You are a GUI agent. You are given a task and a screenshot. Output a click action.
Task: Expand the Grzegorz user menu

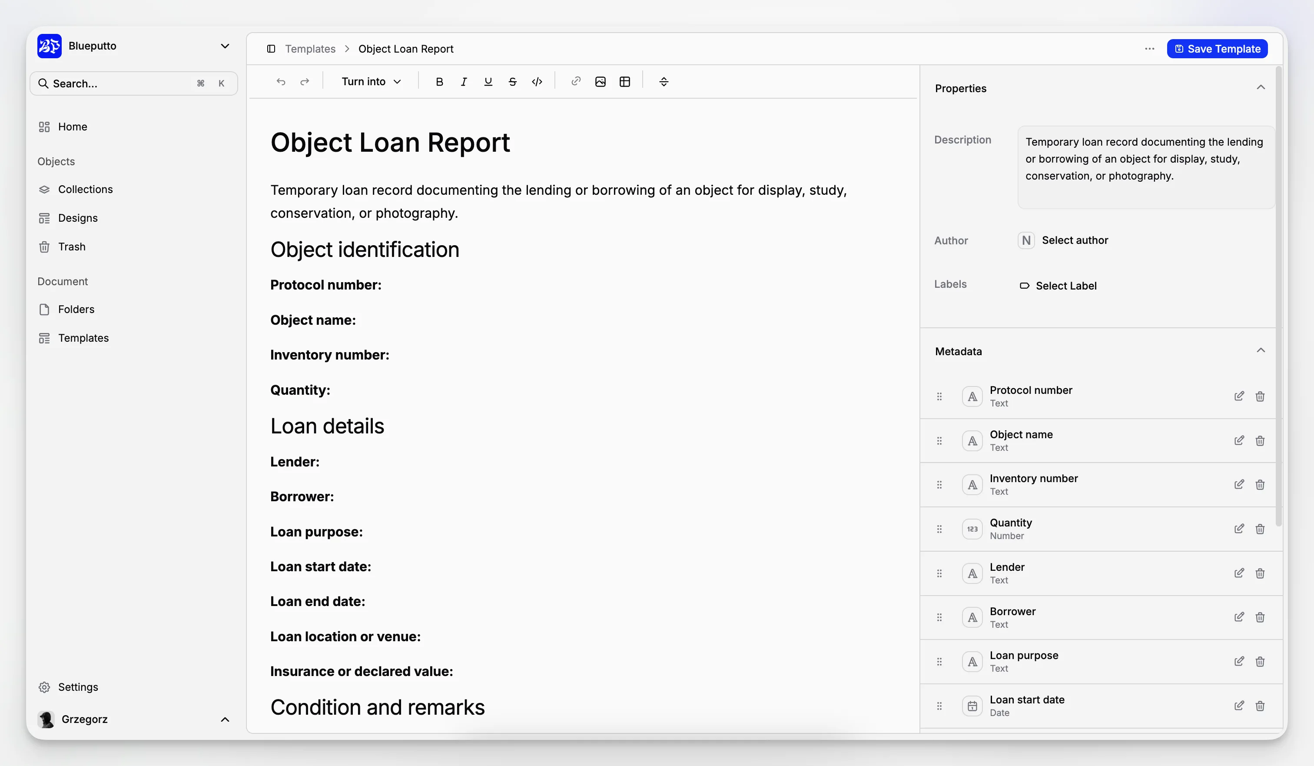click(x=225, y=719)
